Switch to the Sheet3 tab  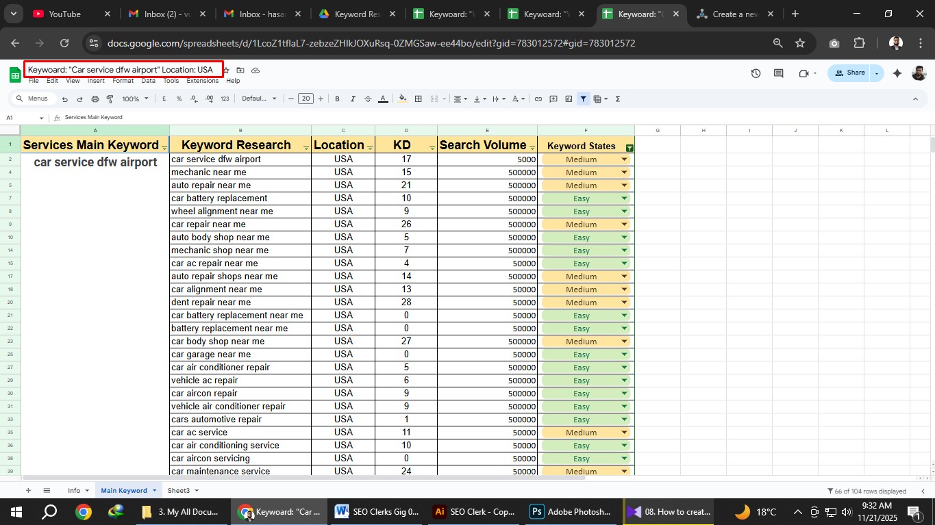tap(179, 490)
